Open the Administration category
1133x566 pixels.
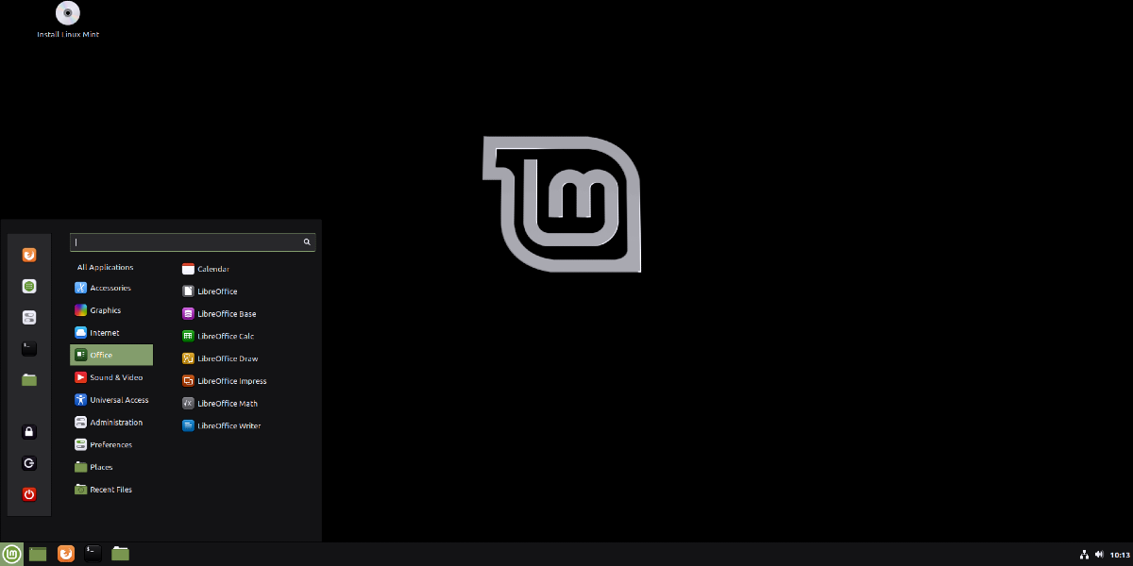(111, 423)
